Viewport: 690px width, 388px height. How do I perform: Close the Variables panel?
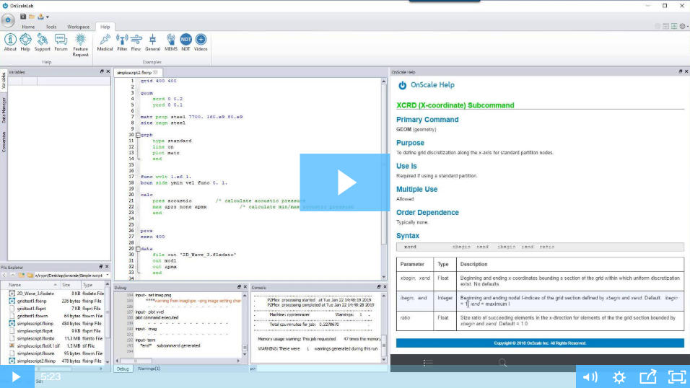[108, 71]
